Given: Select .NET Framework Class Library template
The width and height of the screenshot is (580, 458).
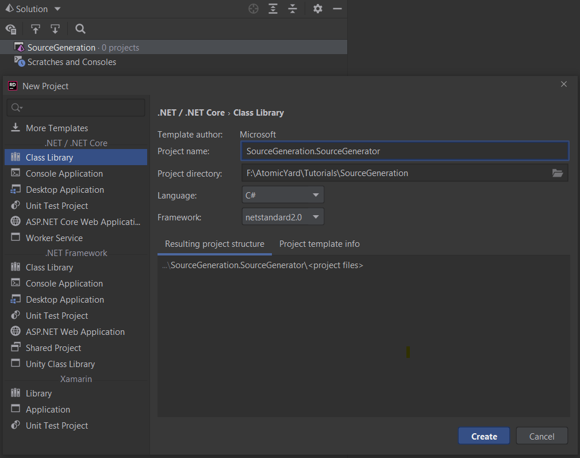Looking at the screenshot, I should (76, 268).
